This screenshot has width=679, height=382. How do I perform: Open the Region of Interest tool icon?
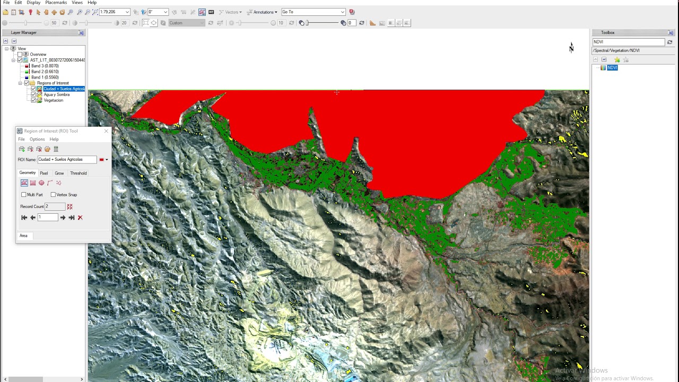pos(202,12)
